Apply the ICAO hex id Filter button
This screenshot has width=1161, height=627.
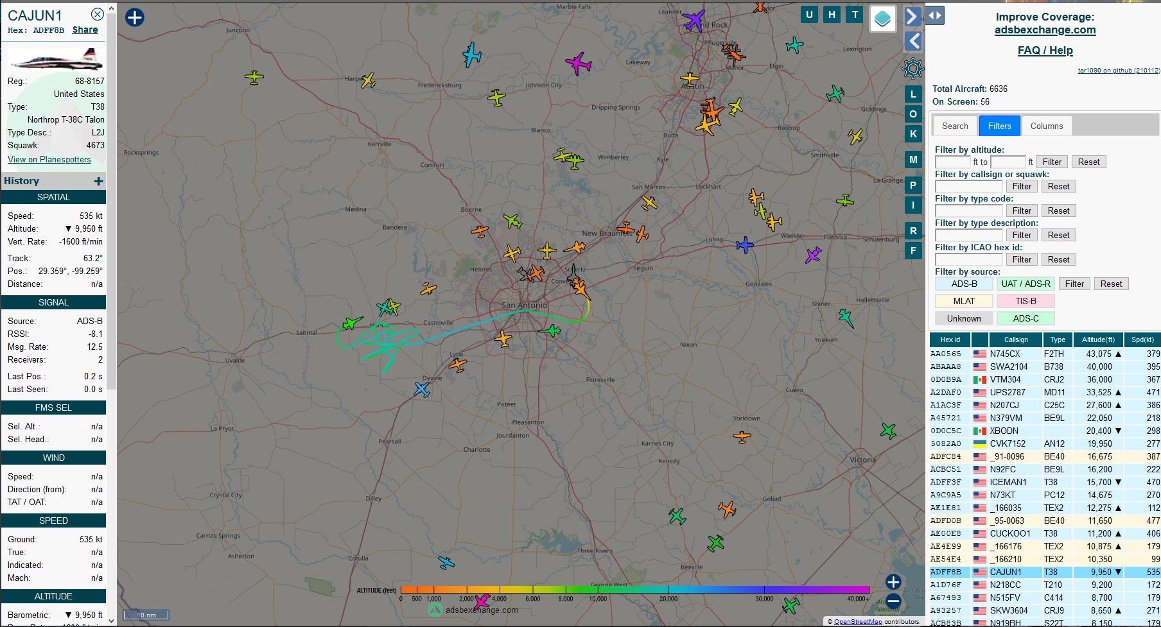1022,259
